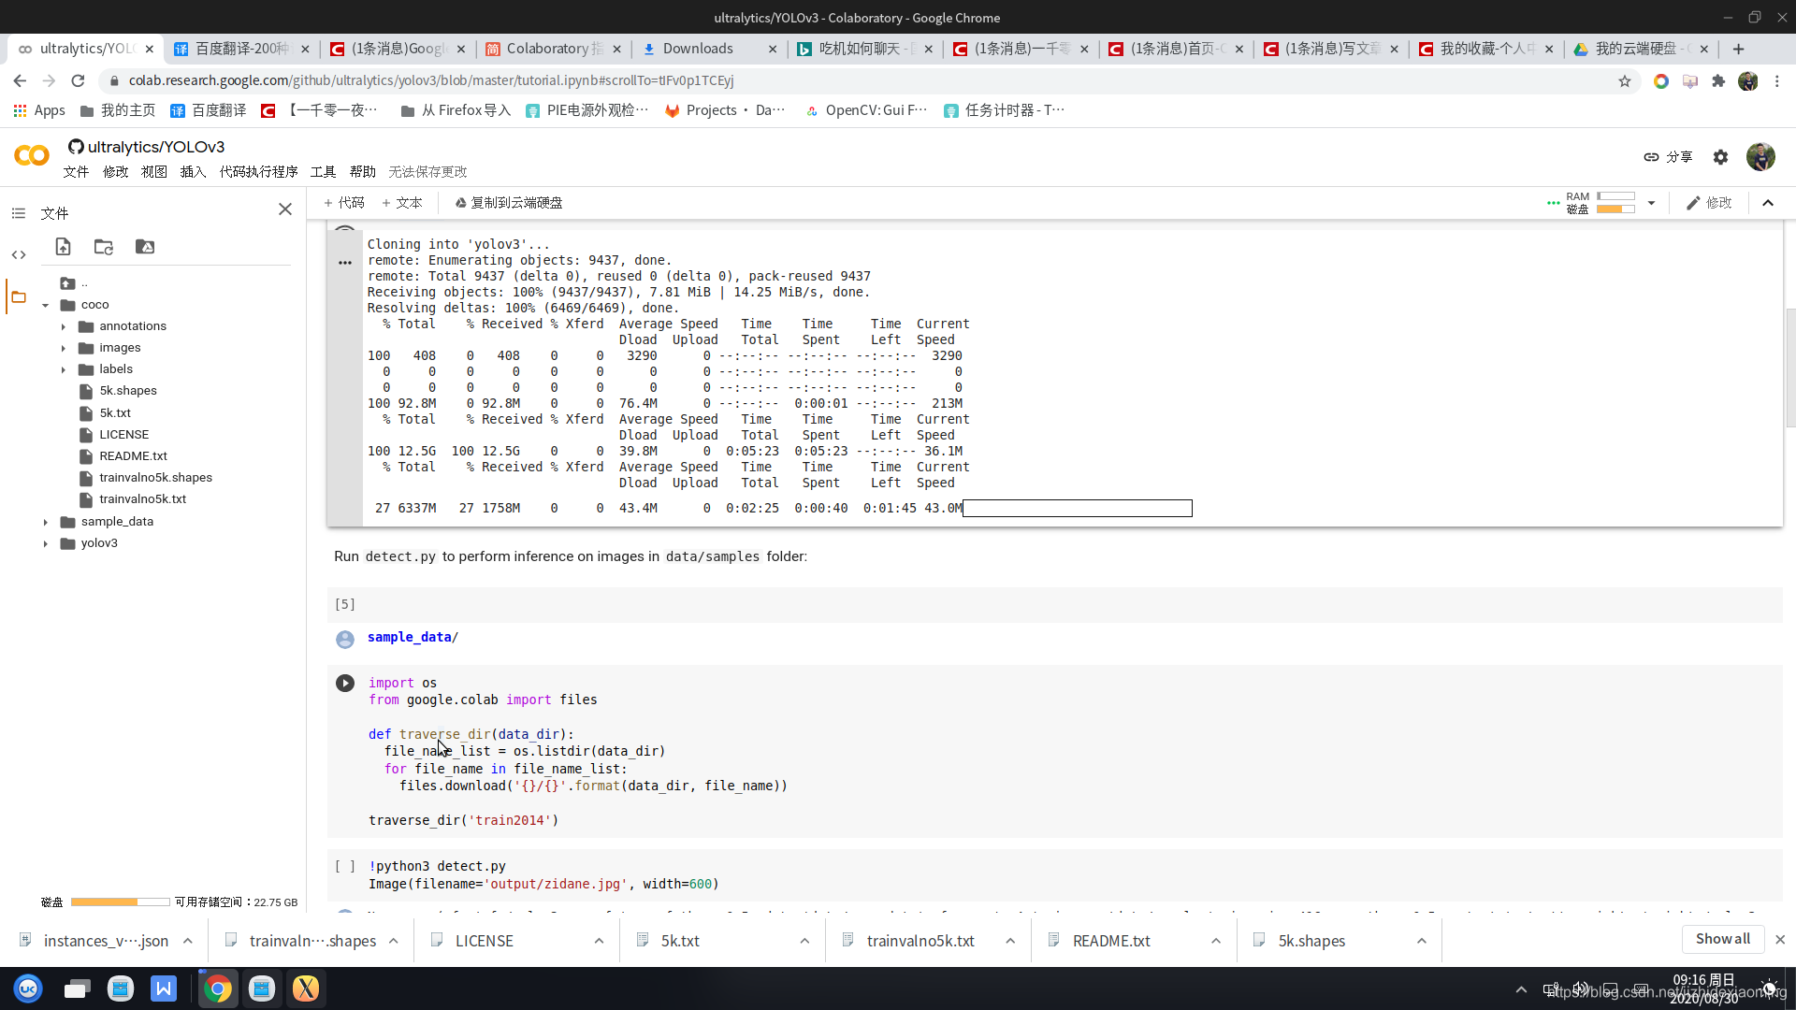The height and width of the screenshot is (1010, 1796).
Task: Collapse the coco folder
Action: coord(45,305)
